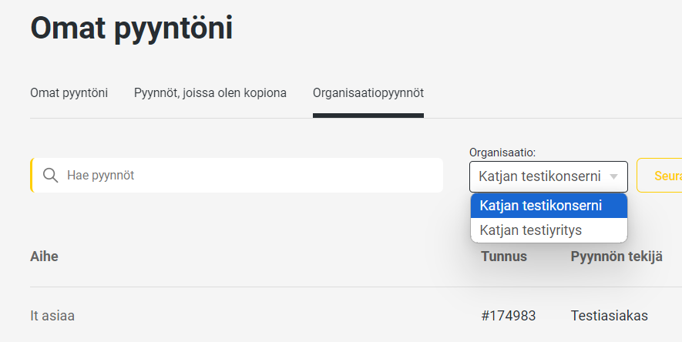This screenshot has height=342, width=682.
Task: Click the requester name Testiasiakas
Action: (x=609, y=315)
